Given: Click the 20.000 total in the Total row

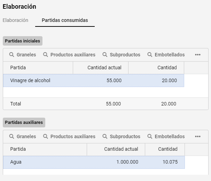Looking at the screenshot, I should click(x=169, y=104).
